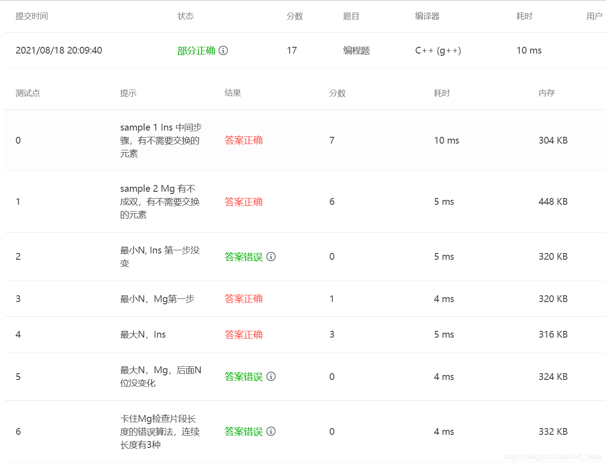The width and height of the screenshot is (606, 465).
Task: Click hint 'sample 1 Ins 中间步骤' text
Action: pos(161,140)
